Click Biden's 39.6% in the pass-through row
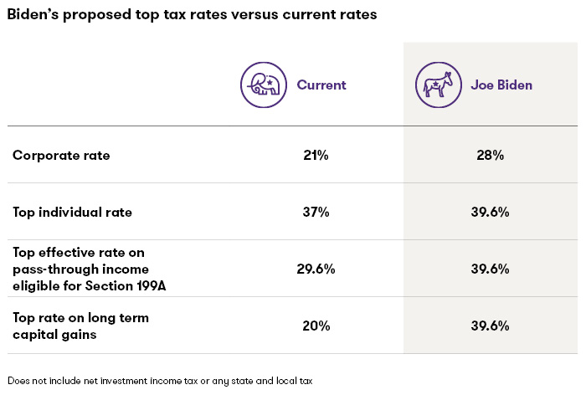586x395 pixels. coord(489,269)
